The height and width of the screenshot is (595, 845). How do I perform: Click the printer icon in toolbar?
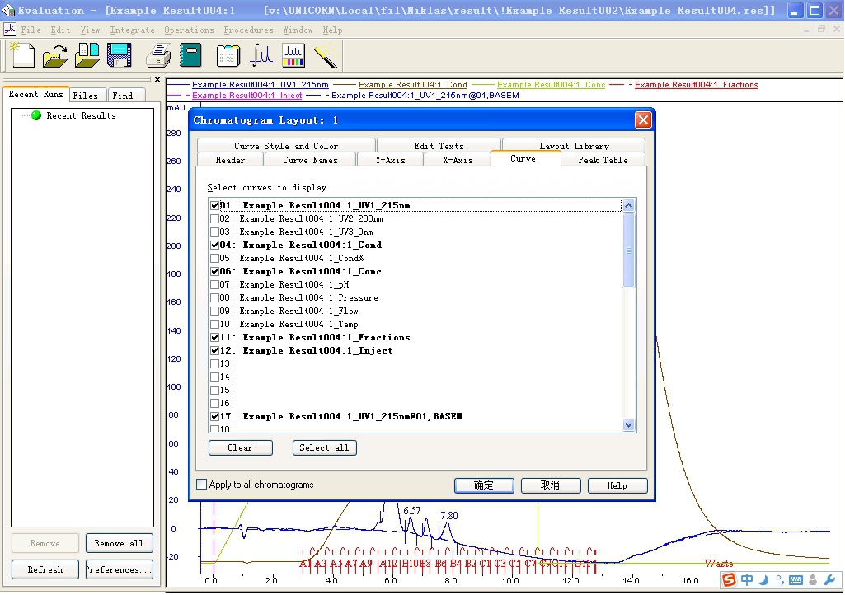[x=158, y=55]
